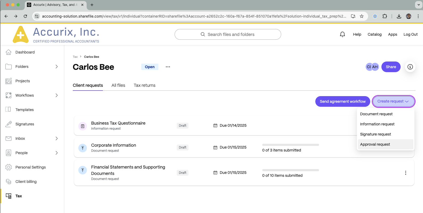Click the 0 of 10 items submitted text
This screenshot has width=423, height=213.
click(282, 175)
